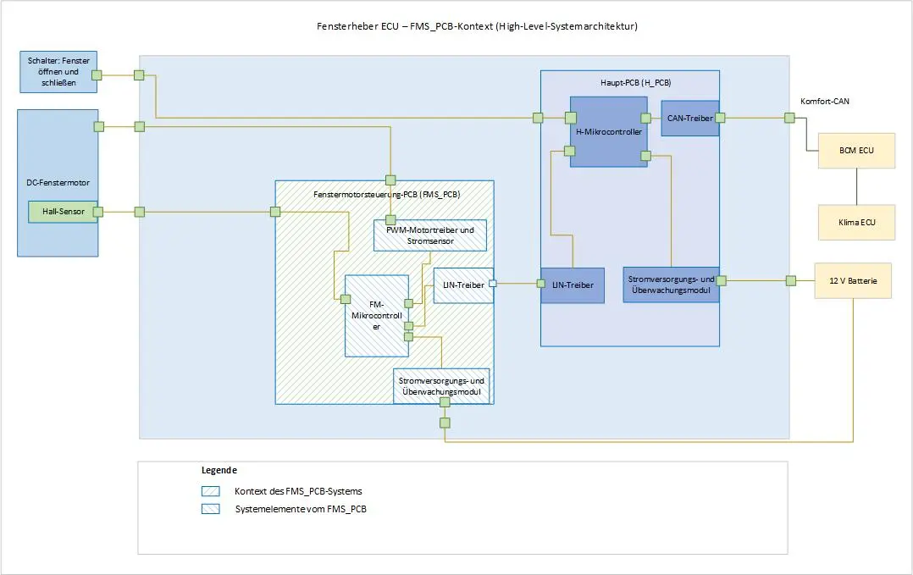Image resolution: width=913 pixels, height=575 pixels.
Task: Click the white port on FMS_PCB LIN-Treiber
Action: [x=493, y=284]
